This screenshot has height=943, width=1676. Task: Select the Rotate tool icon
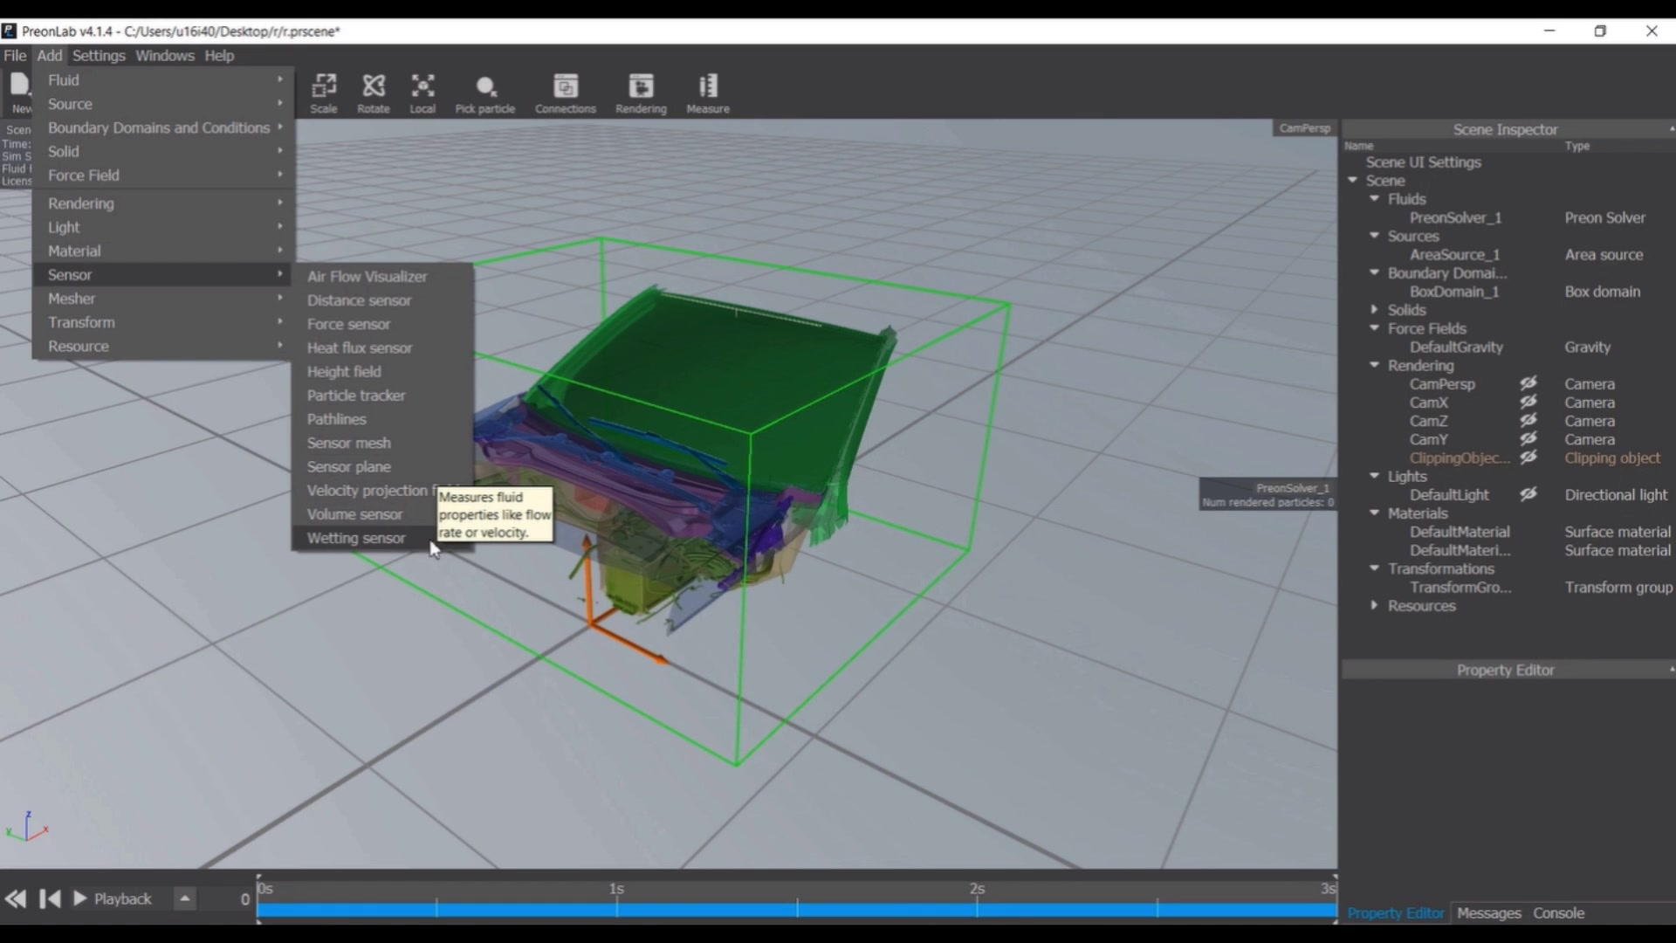point(374,87)
